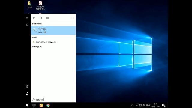192x108 pixels.
Task: Open the three-dot more filters menu
Action: point(72,18)
